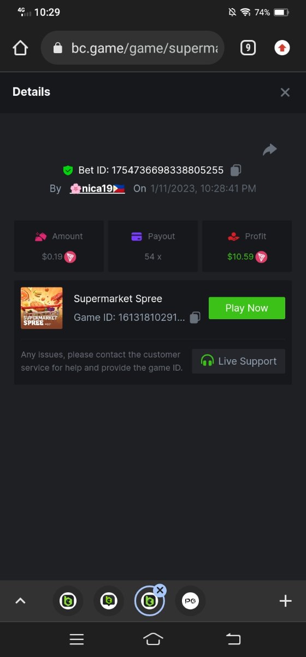The height and width of the screenshot is (657, 306).
Task: Open the nica19 user profile link
Action: click(97, 188)
